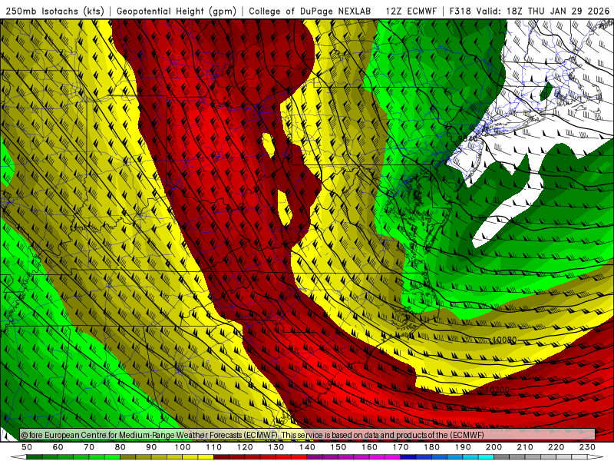Click the 50 value on the color scale
This screenshot has width=614, height=461.
(x=27, y=447)
